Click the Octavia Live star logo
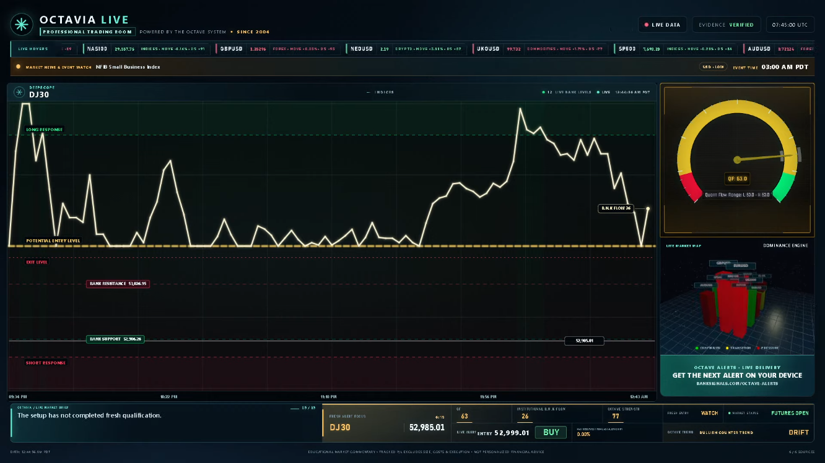825x463 pixels. 22,25
